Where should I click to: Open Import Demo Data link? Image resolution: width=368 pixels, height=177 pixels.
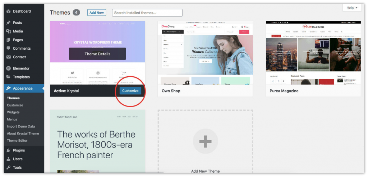tap(21, 126)
